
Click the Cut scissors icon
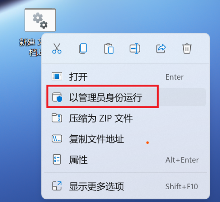coord(57,48)
